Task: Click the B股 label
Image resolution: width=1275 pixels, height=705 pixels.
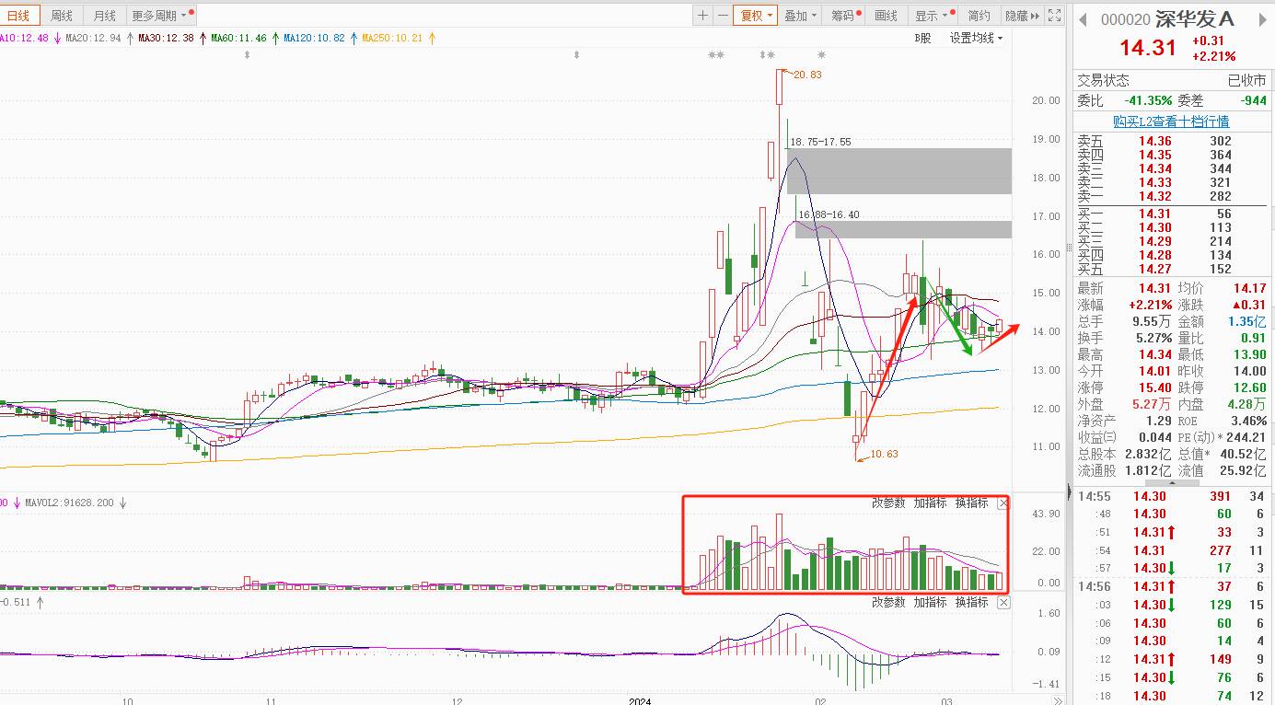Action: pyautogui.click(x=922, y=38)
